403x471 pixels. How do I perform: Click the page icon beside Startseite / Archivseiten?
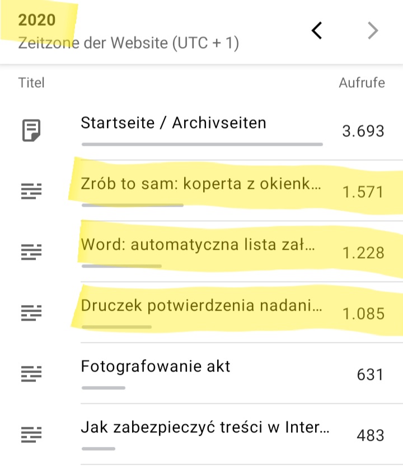tap(31, 131)
